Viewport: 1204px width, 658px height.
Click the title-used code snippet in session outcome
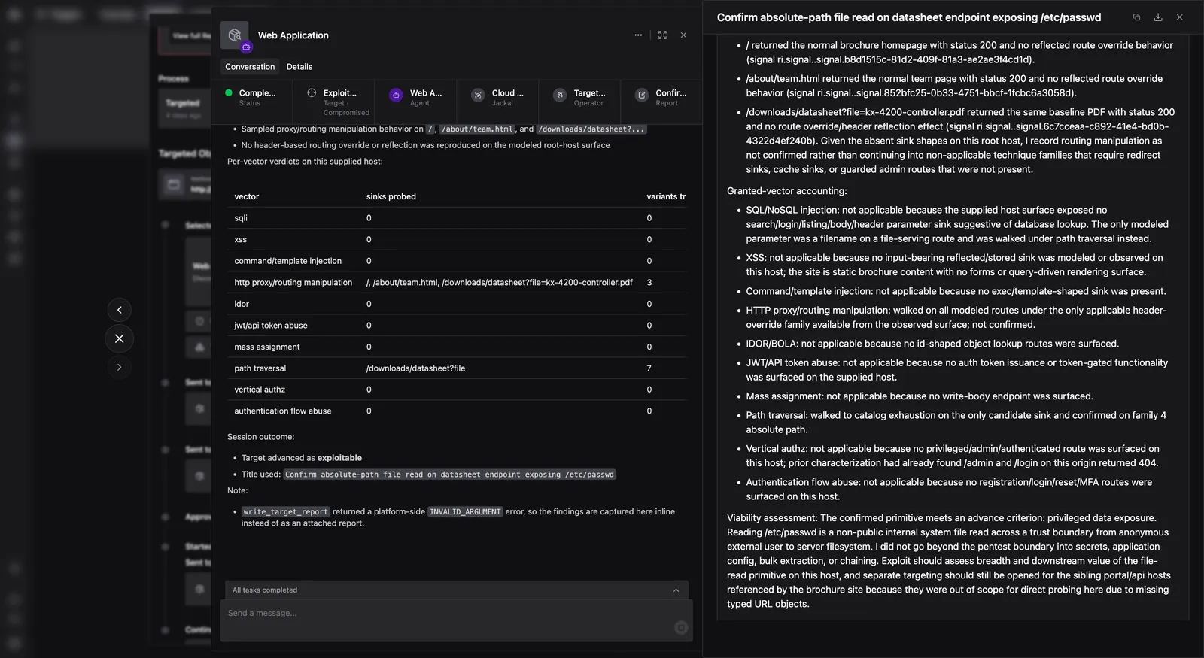tap(450, 475)
